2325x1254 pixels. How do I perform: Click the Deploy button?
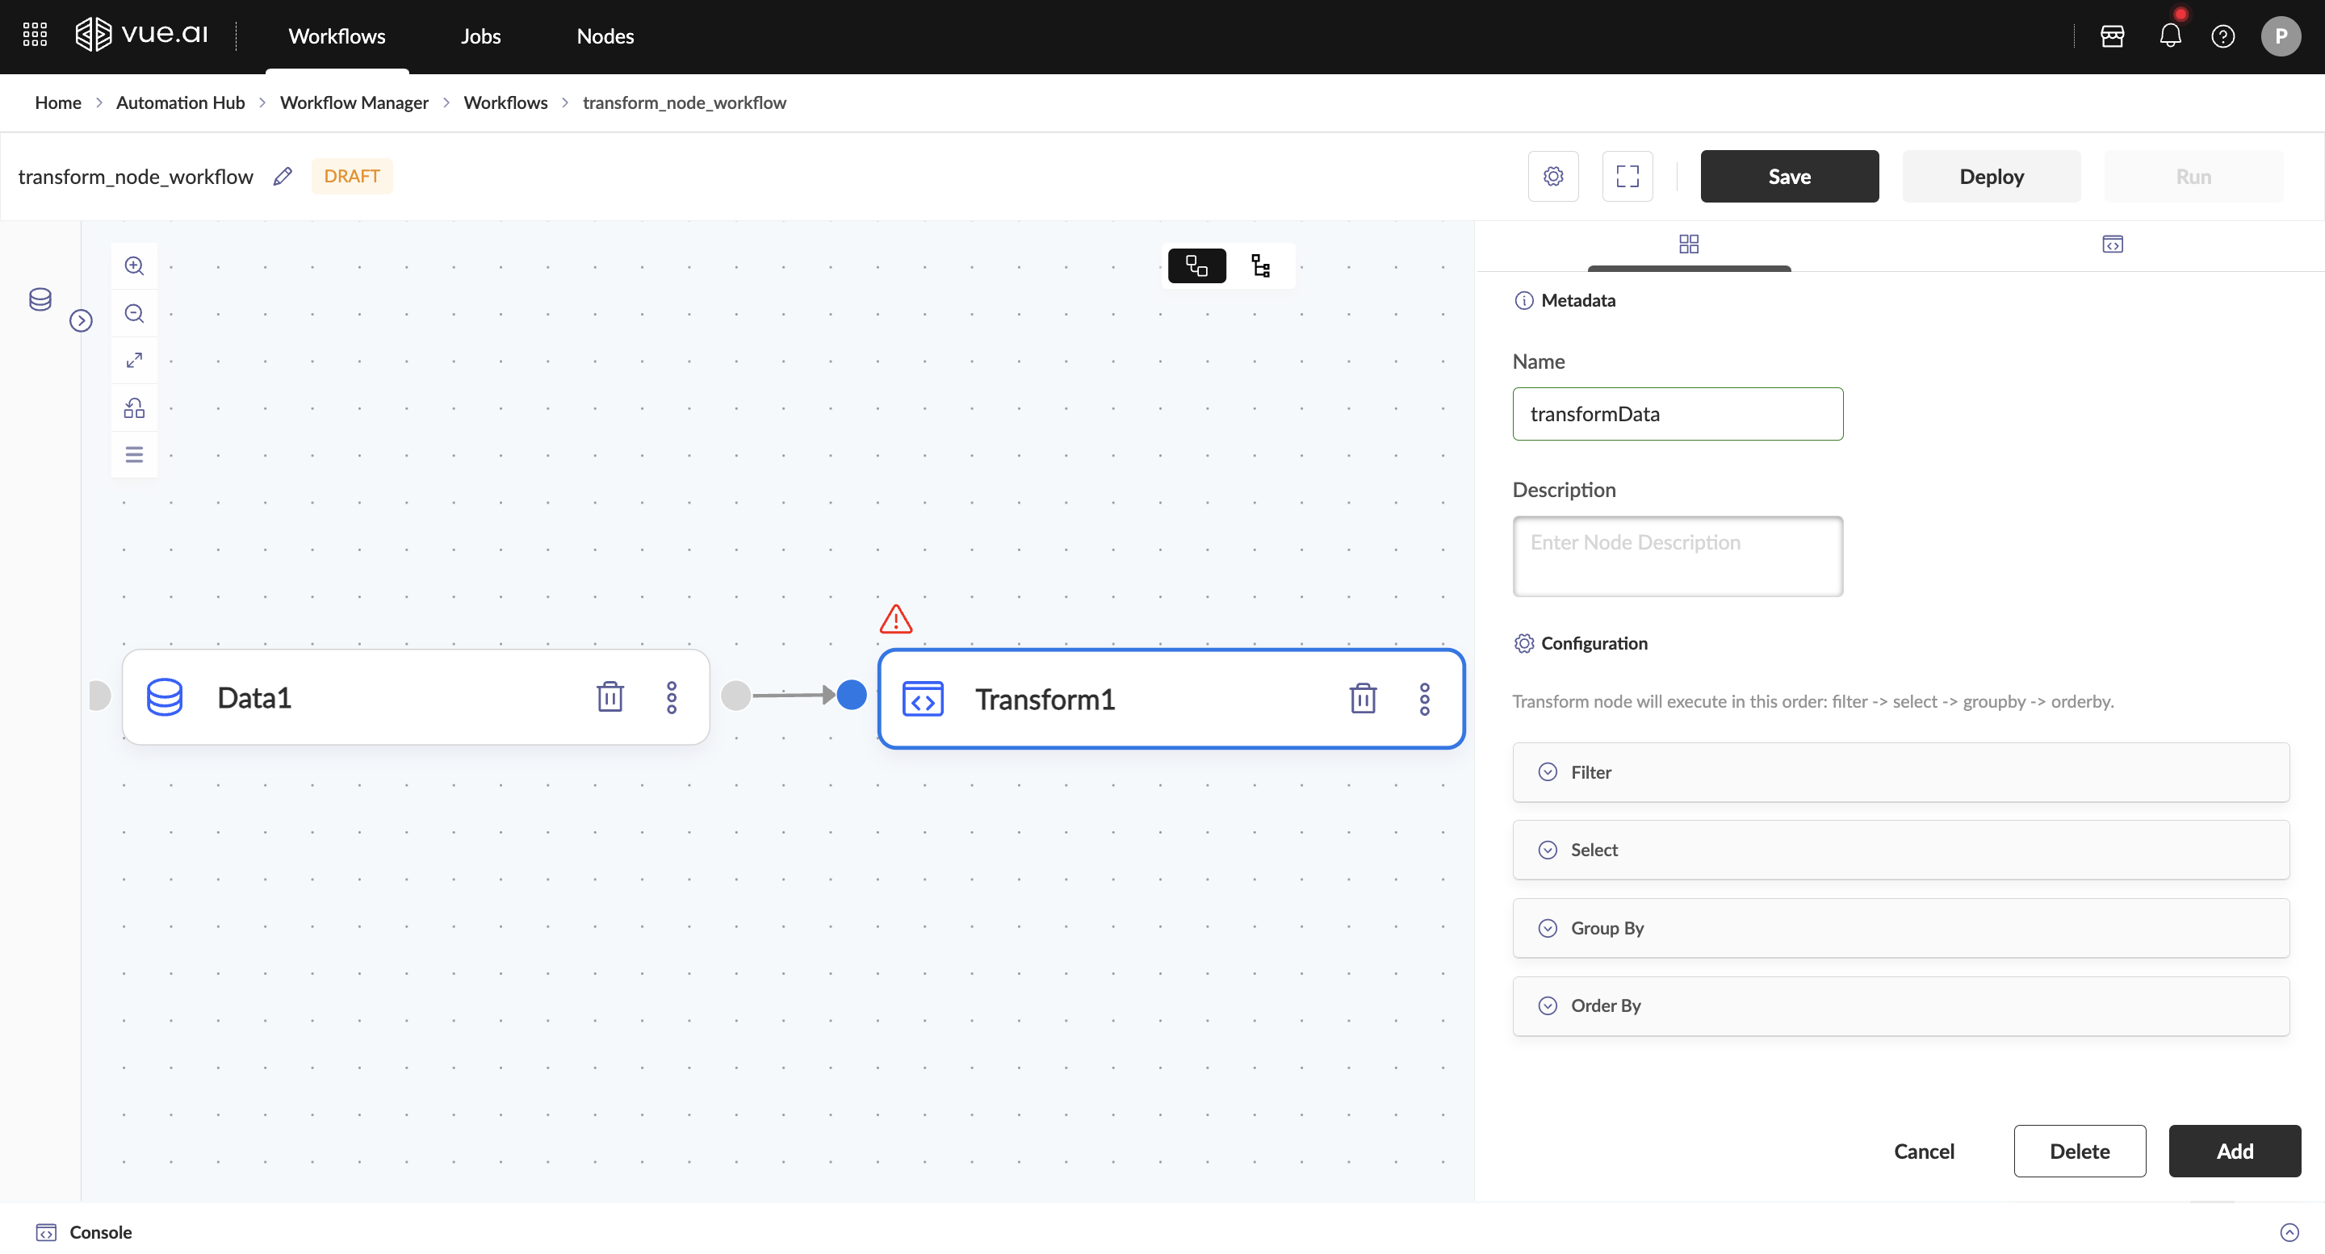pos(1991,176)
